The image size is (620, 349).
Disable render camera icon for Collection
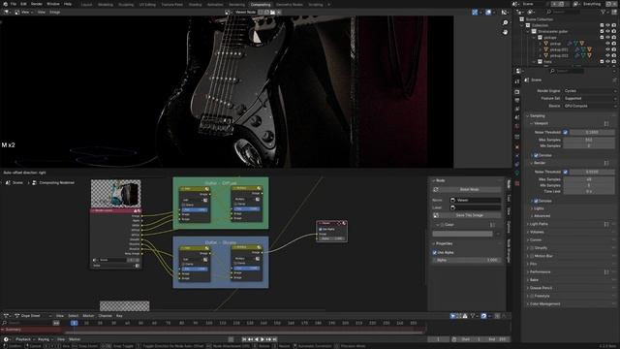tap(613, 25)
